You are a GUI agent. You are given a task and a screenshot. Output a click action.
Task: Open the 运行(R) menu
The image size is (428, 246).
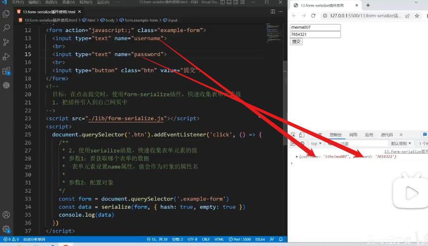tap(103, 2)
